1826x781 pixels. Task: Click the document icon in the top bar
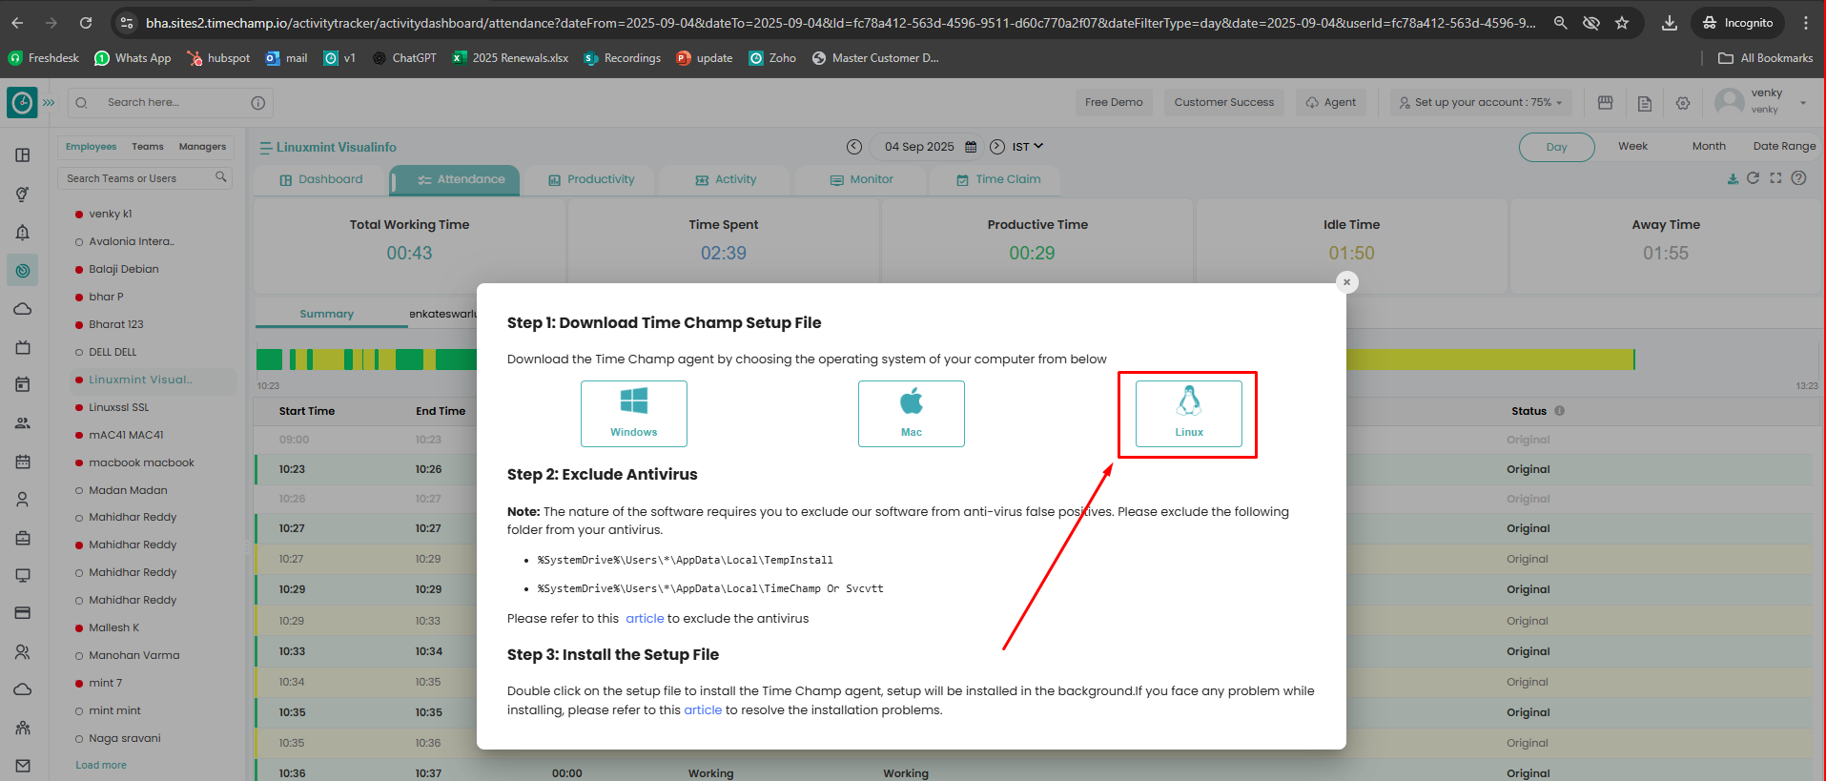point(1645,103)
